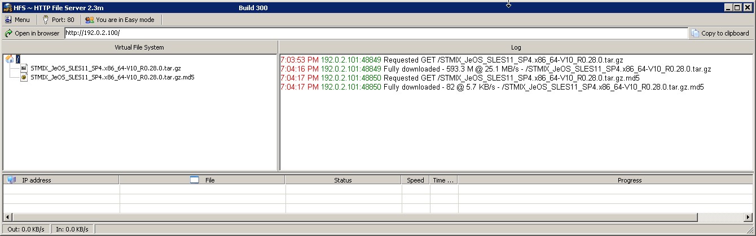The height and width of the screenshot is (236, 756).
Task: Select the home root folder icon
Action: point(10,59)
